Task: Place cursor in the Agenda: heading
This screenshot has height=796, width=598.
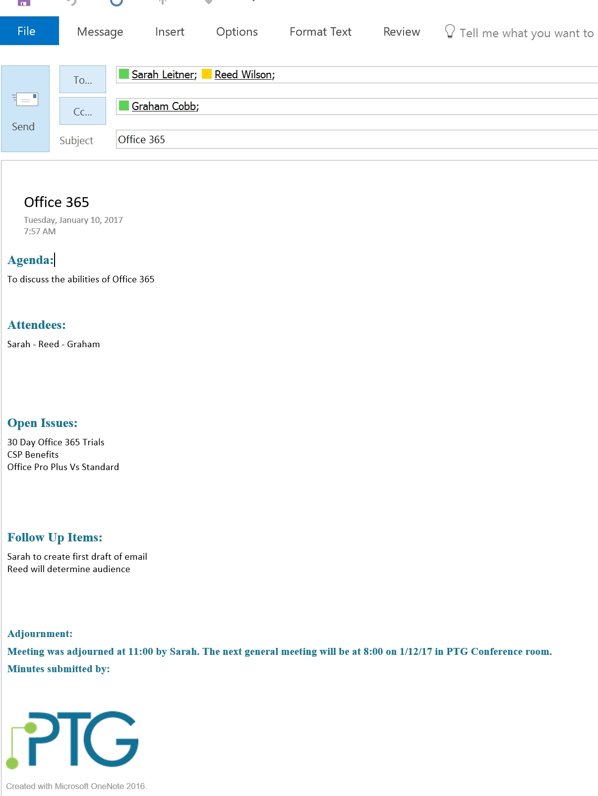Action: [x=30, y=260]
